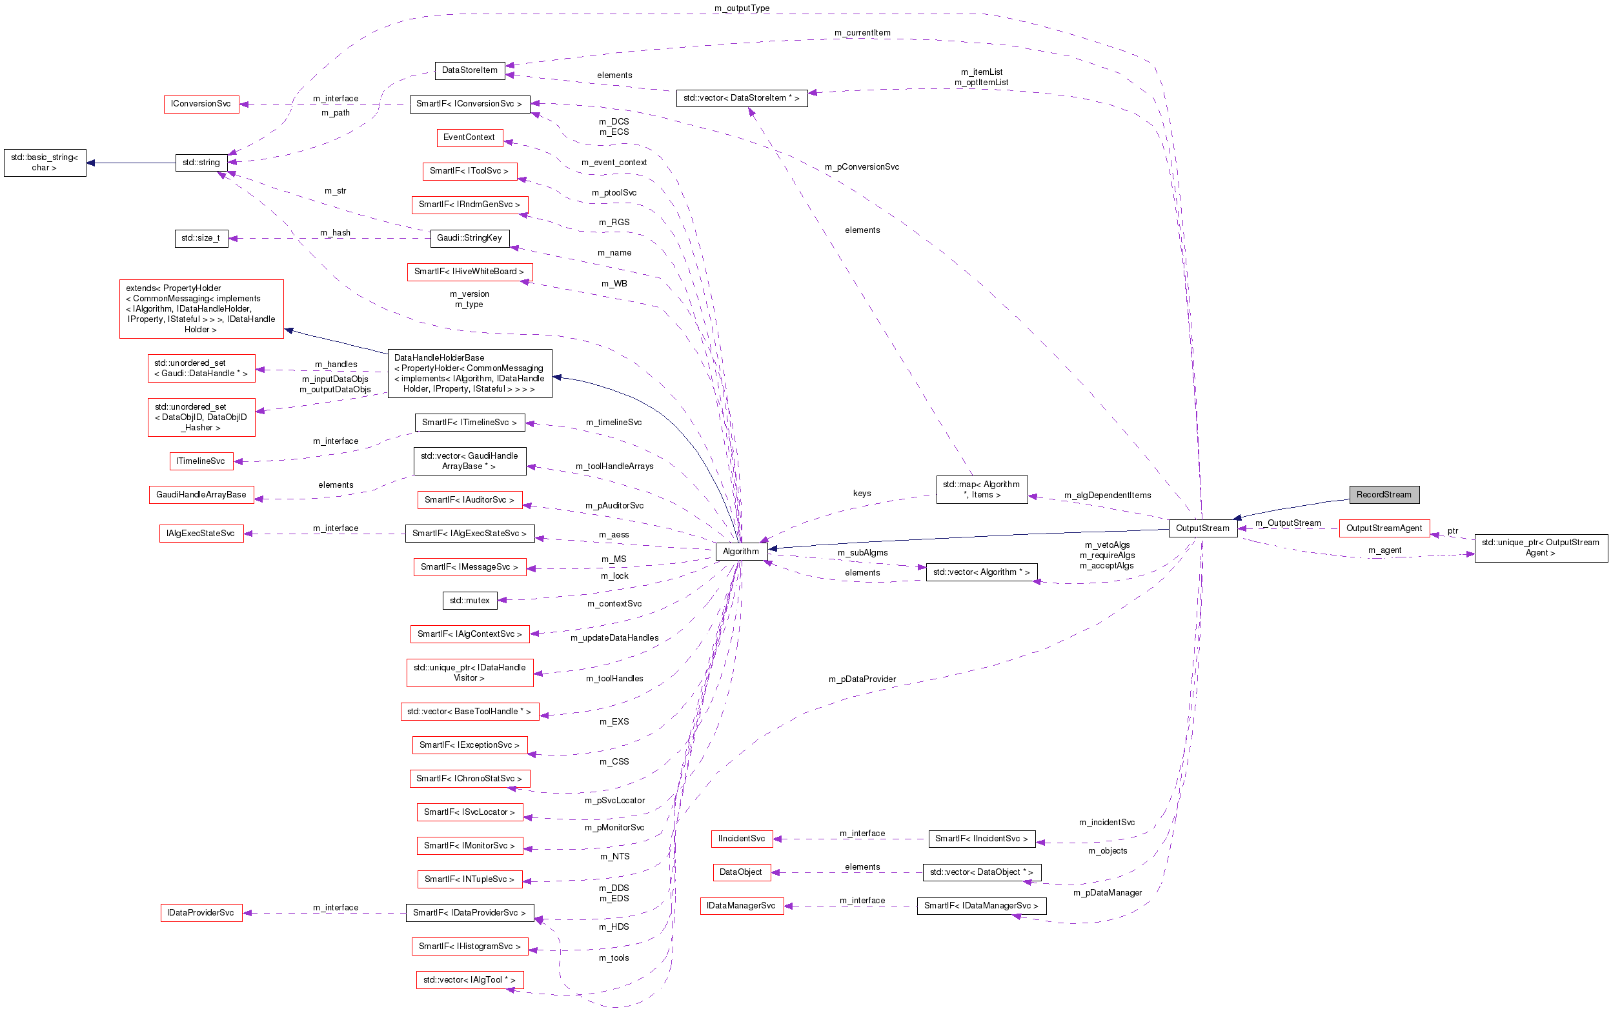Image resolution: width=1611 pixels, height=1011 pixels.
Task: Open the SmartIF< IHiveWhiteBoard > node
Action: click(469, 272)
